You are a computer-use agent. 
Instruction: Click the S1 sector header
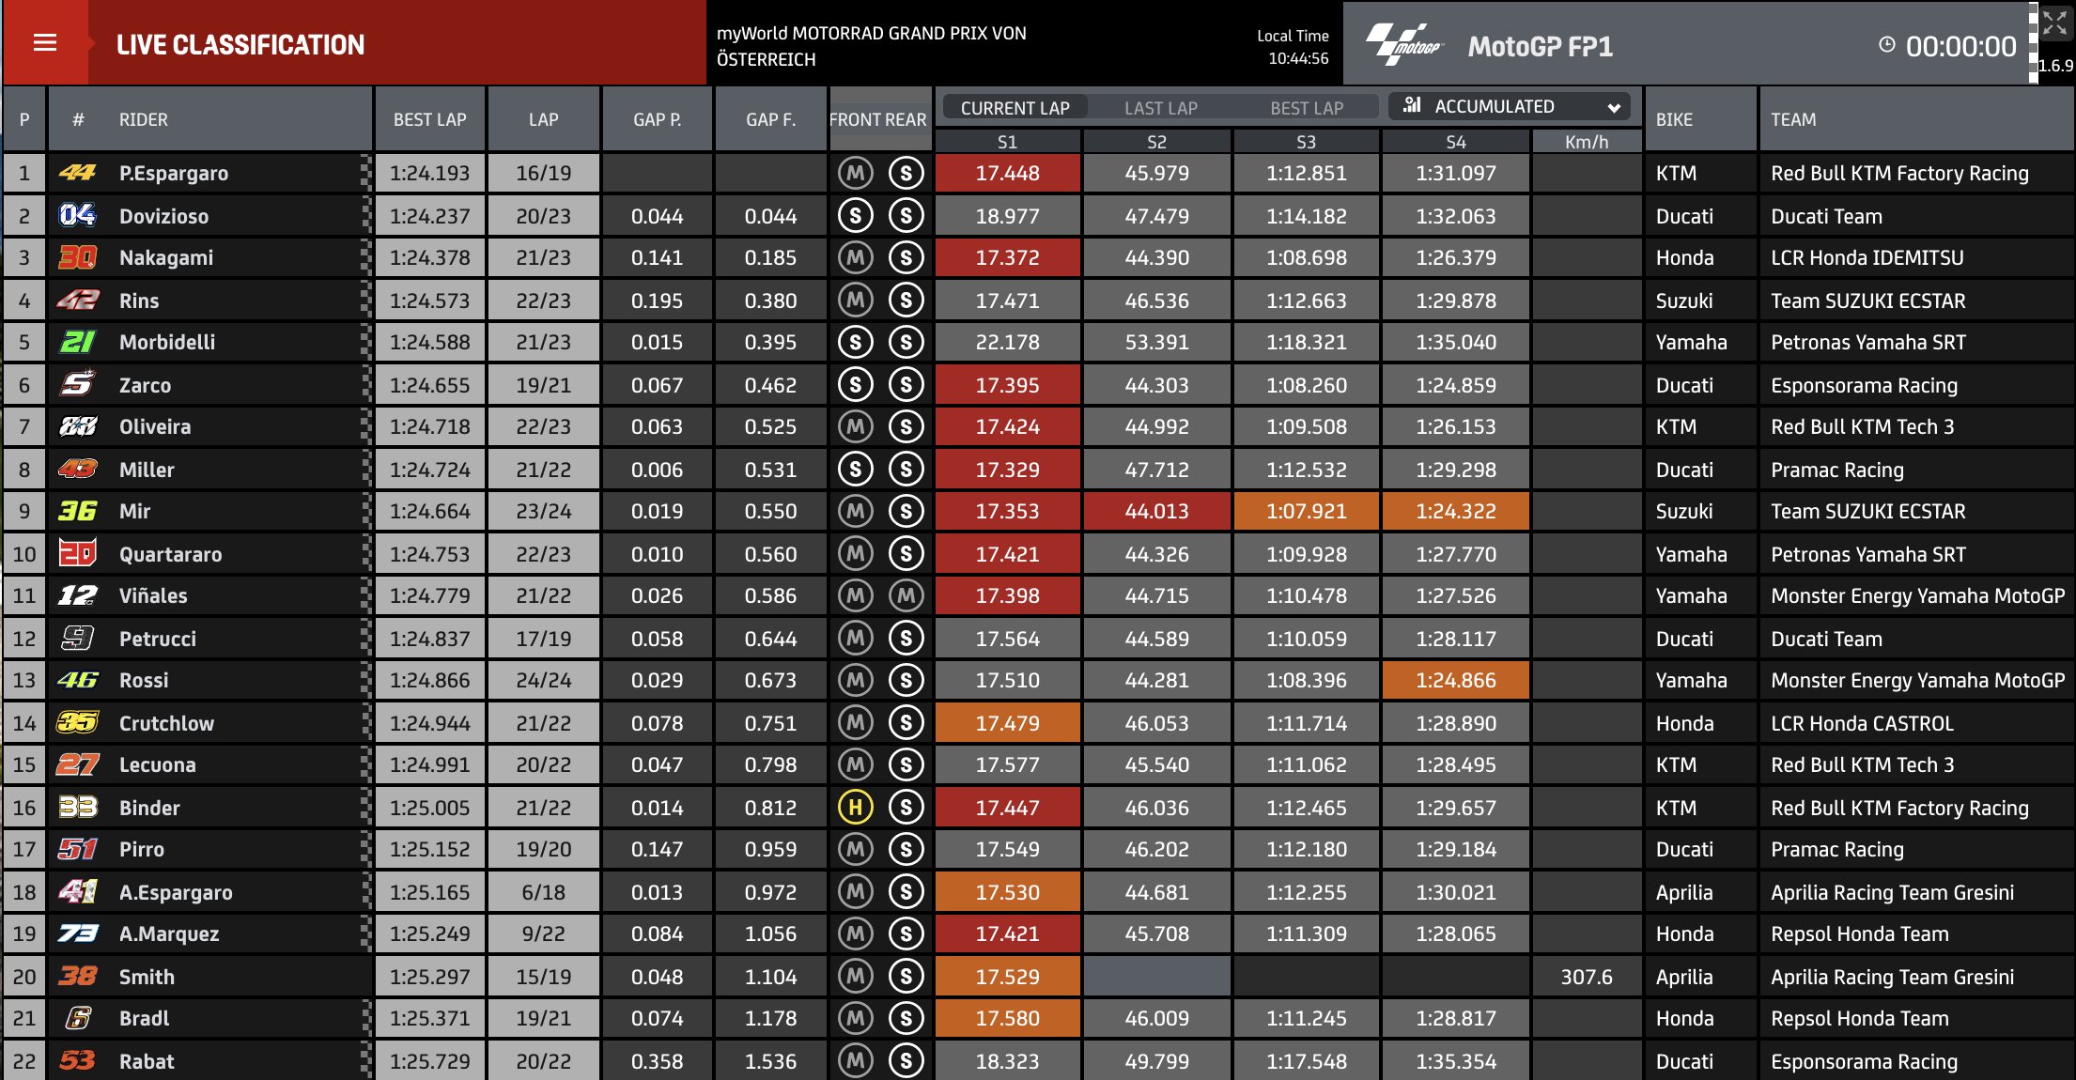pyautogui.click(x=1007, y=142)
